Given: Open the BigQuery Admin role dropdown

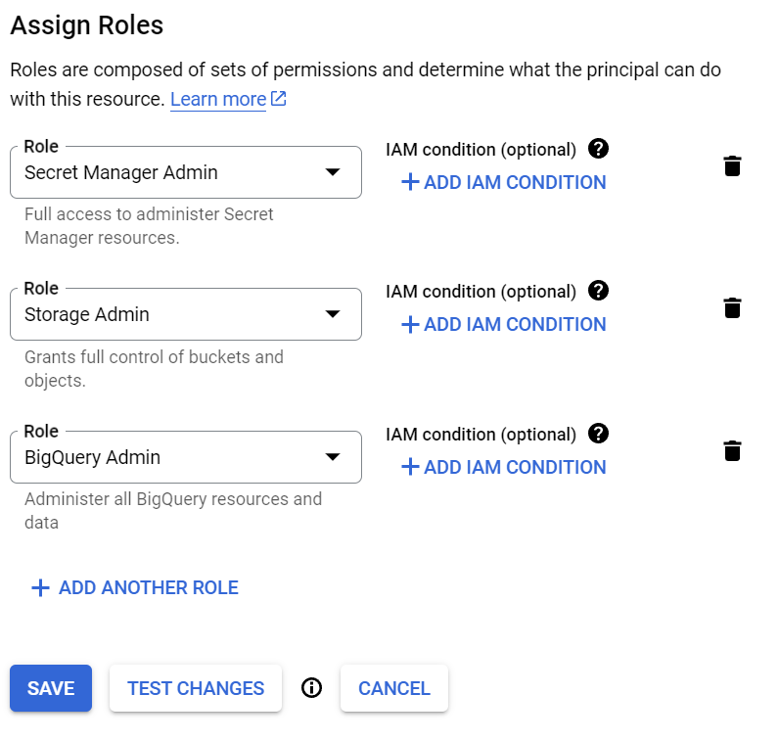Looking at the screenshot, I should coord(186,457).
